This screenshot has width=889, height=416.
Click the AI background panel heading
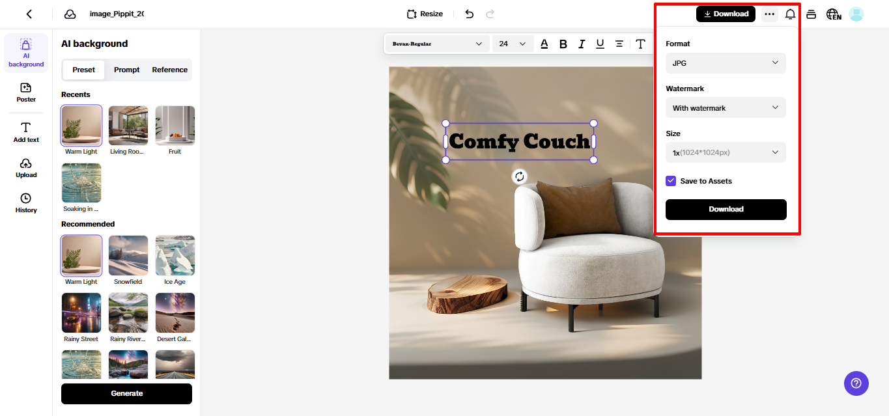(x=94, y=44)
